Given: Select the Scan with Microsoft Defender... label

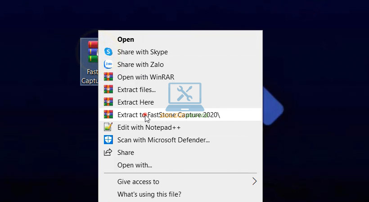Looking at the screenshot, I should [x=163, y=140].
